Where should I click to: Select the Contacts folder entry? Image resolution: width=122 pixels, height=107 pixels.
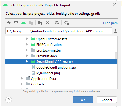[61, 84]
